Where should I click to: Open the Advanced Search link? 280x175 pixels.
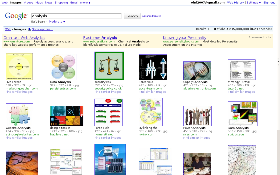click(x=151, y=16)
